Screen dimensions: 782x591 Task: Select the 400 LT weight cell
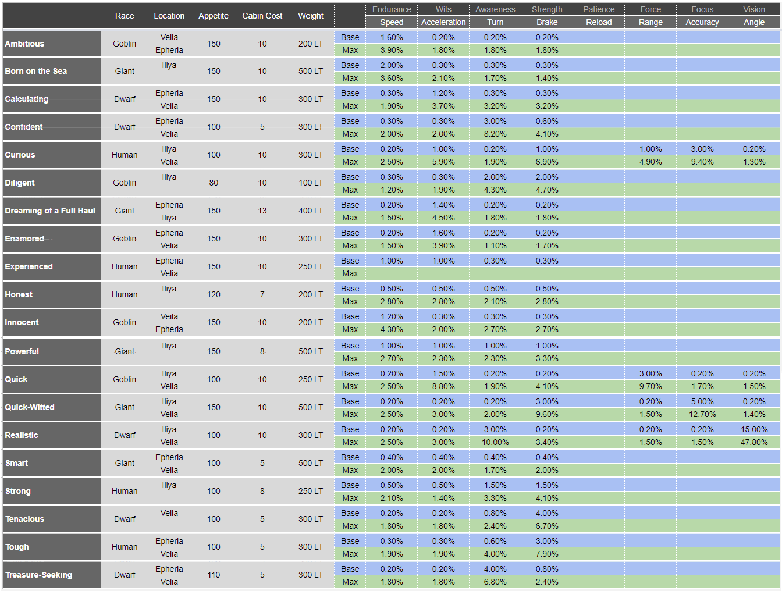pyautogui.click(x=311, y=211)
